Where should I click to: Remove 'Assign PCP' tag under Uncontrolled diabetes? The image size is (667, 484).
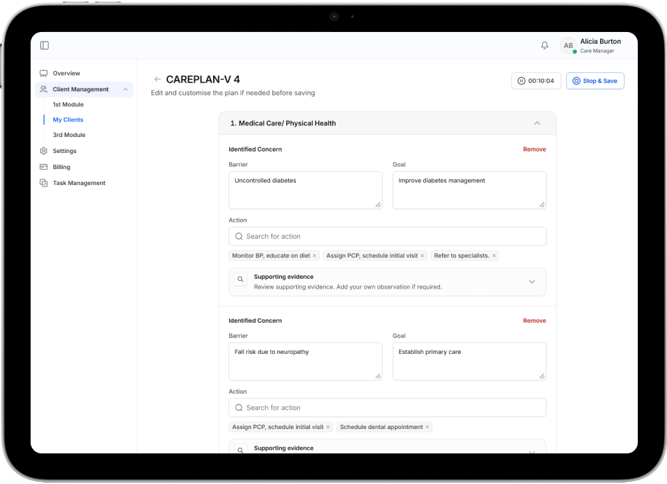[x=422, y=256]
